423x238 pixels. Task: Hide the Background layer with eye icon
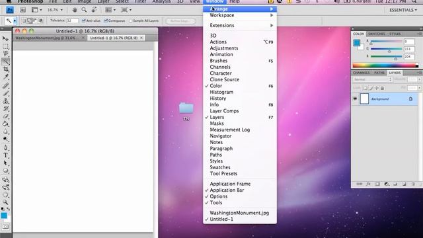355,99
